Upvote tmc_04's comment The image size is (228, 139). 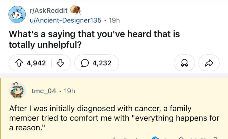182,138
